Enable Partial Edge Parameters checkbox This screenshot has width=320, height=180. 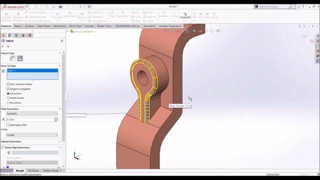[2, 147]
